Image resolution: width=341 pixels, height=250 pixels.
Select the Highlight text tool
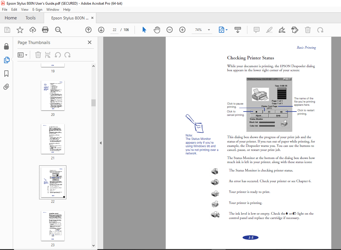(x=269, y=30)
